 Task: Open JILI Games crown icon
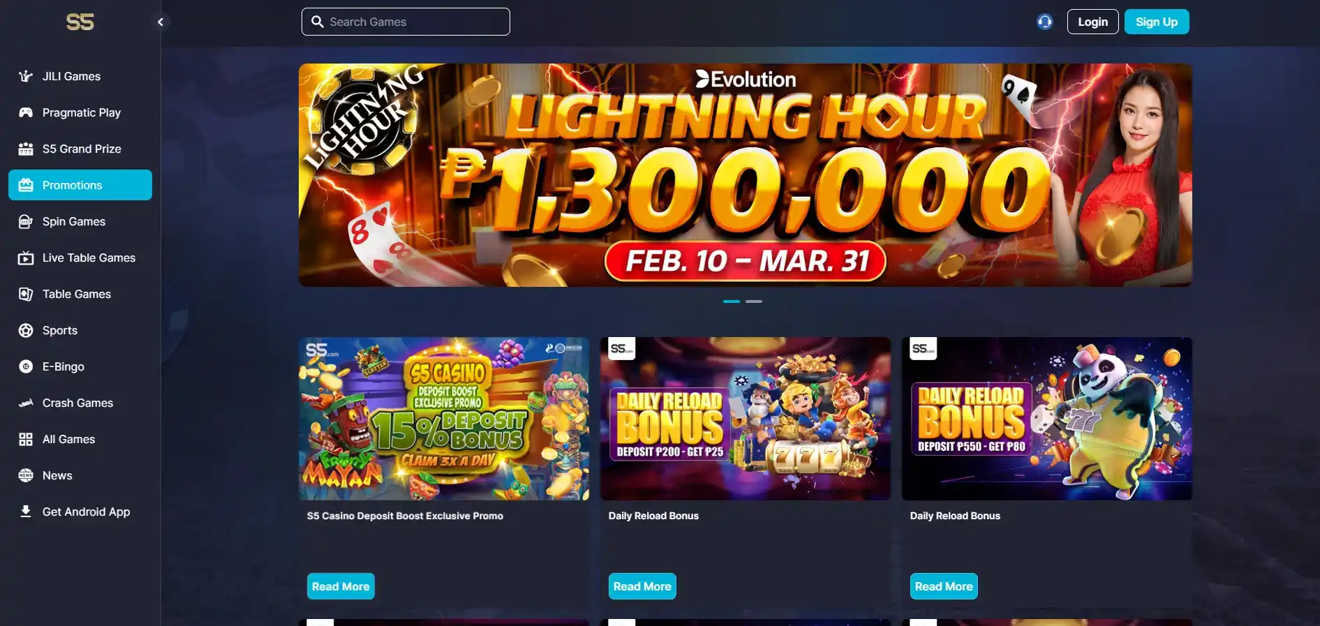[x=26, y=76]
